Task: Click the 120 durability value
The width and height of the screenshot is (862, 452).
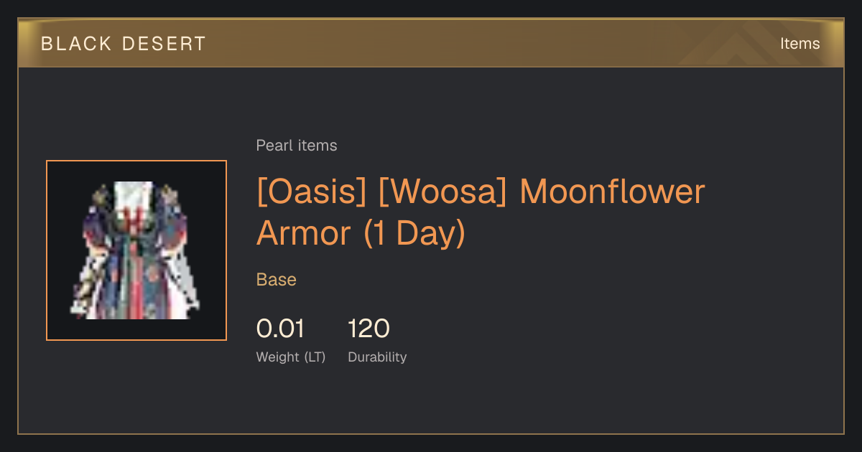Action: click(x=369, y=329)
